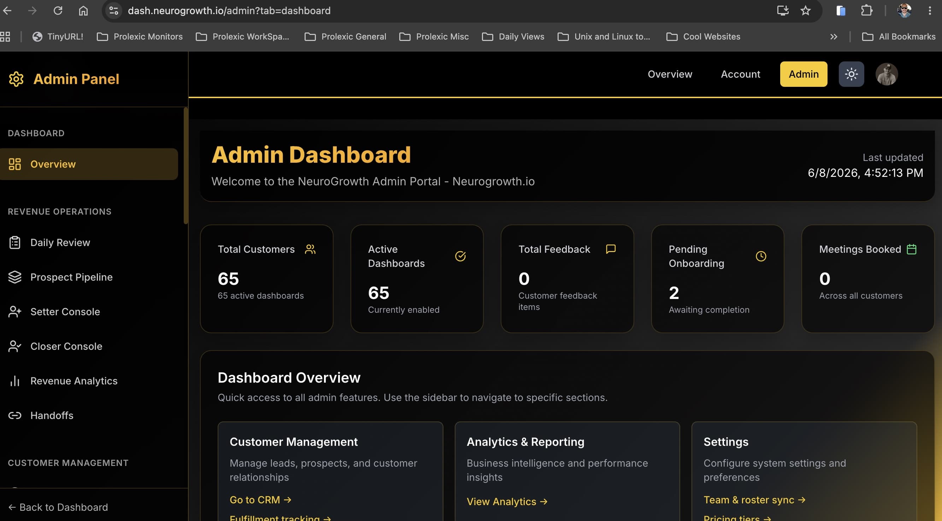Screen dimensions: 942x521
Task: Click the Settings card heading
Action: [726, 442]
